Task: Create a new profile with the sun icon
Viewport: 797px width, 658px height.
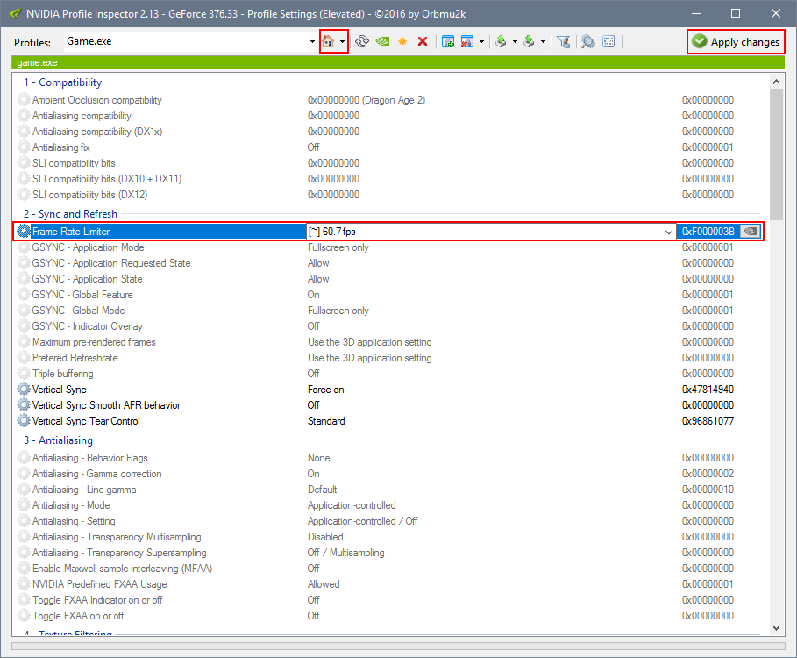Action: tap(402, 41)
